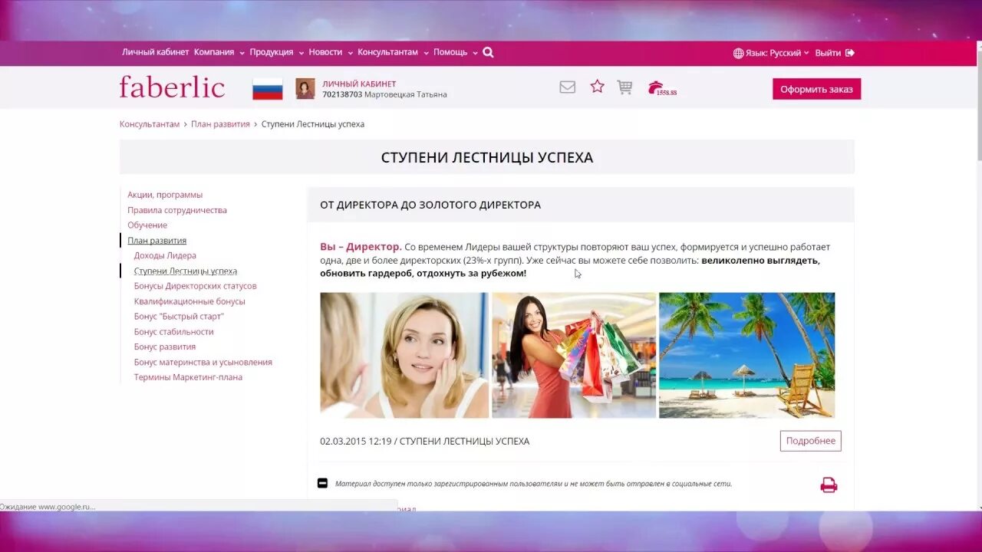Image resolution: width=982 pixels, height=552 pixels.
Task: Open Бонус материнства и усыновления link
Action: 203,362
